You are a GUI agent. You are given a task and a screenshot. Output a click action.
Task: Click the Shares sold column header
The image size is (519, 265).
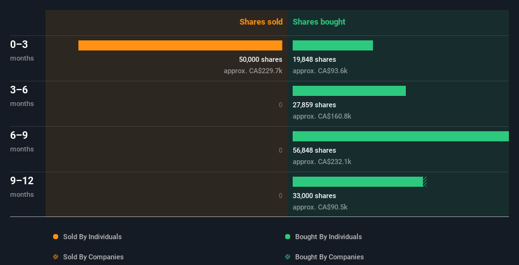click(x=261, y=22)
